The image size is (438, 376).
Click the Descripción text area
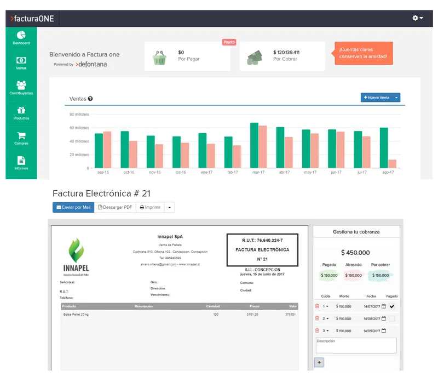[356, 345]
